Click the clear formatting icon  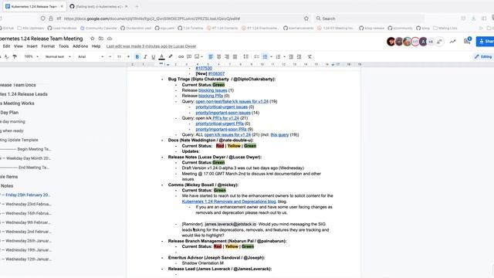(310, 56)
